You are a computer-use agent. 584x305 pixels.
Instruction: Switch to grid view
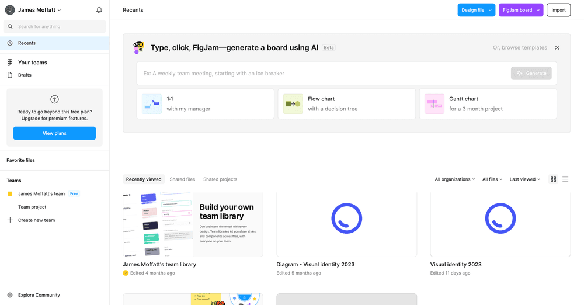tap(553, 179)
